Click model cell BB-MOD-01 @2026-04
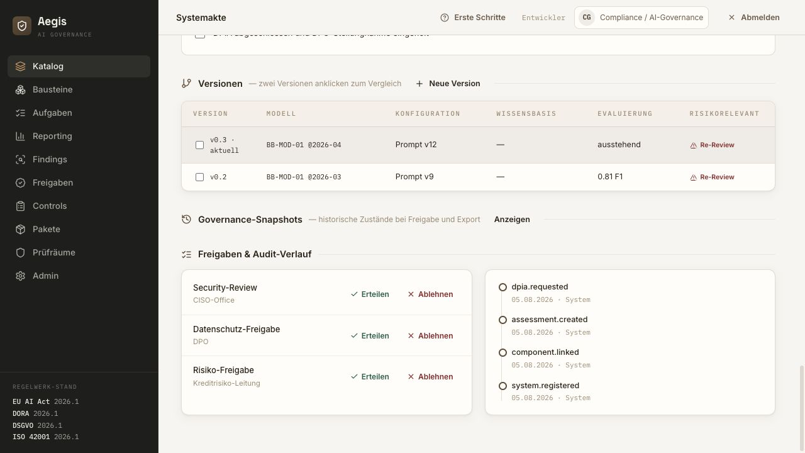805x453 pixels. 304,145
